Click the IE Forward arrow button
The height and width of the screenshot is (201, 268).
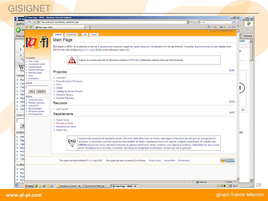pyautogui.click(x=31, y=22)
